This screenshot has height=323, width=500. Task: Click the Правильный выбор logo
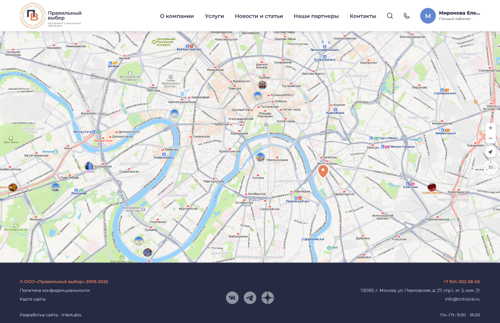coord(51,16)
